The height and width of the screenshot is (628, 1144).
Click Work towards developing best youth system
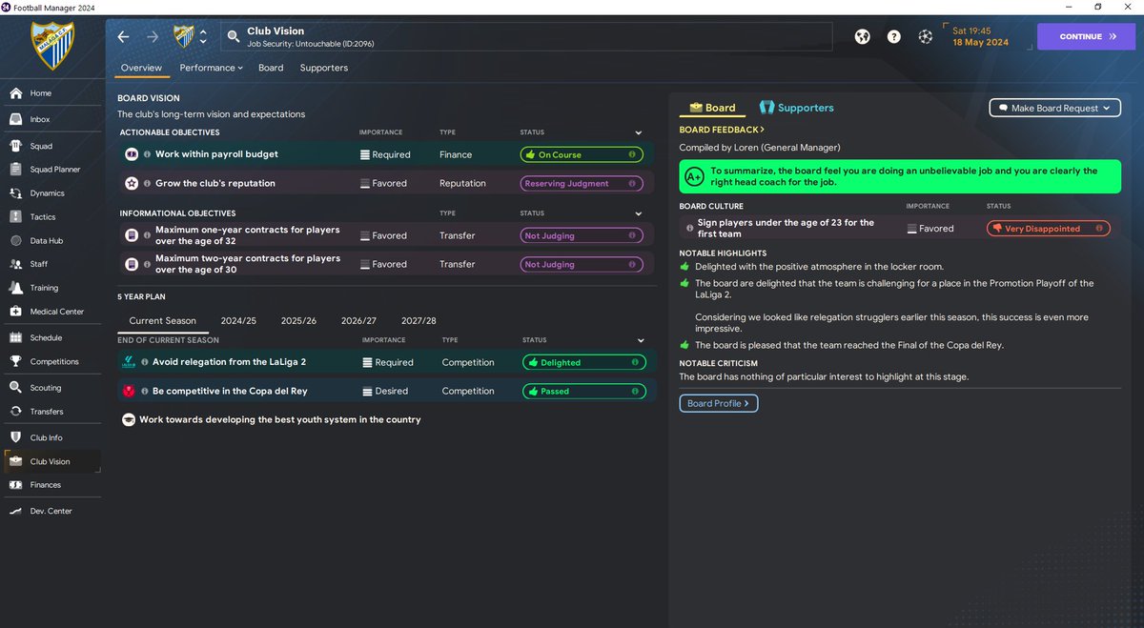point(279,419)
